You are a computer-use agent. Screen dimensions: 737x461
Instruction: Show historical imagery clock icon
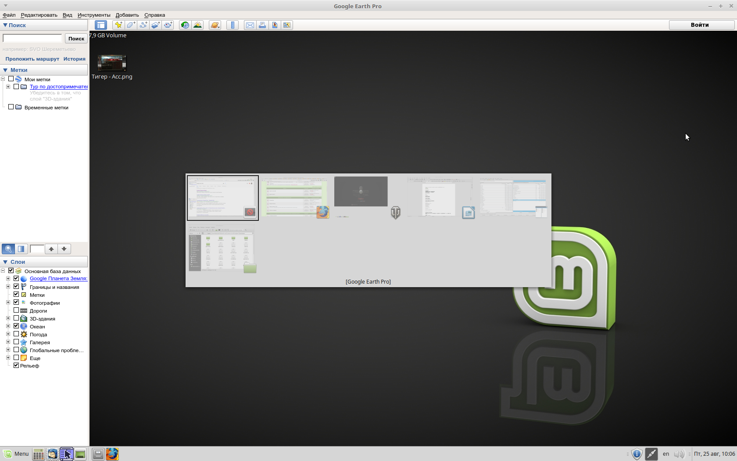click(185, 25)
